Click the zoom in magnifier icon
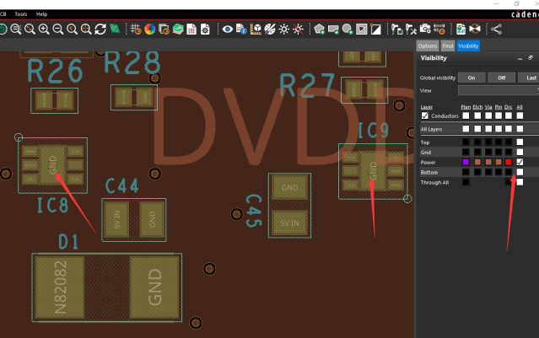 [44, 30]
